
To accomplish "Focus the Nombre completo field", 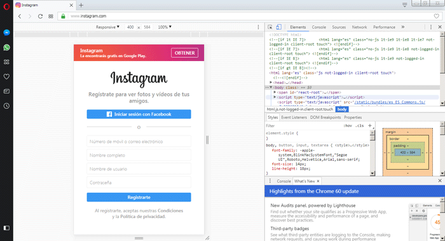I will (139, 155).
